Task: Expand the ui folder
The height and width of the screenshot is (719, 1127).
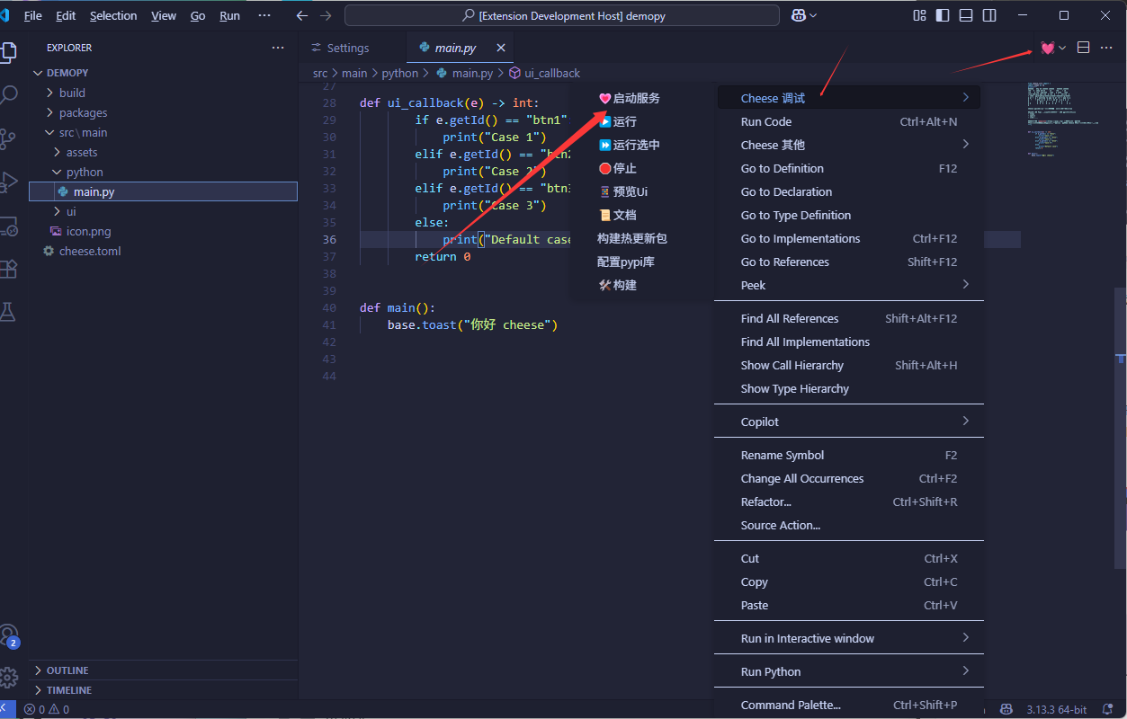Action: pos(71,211)
